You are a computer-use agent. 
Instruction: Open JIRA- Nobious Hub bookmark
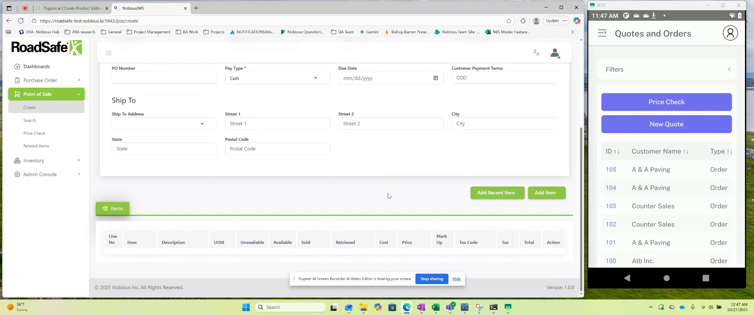click(39, 32)
